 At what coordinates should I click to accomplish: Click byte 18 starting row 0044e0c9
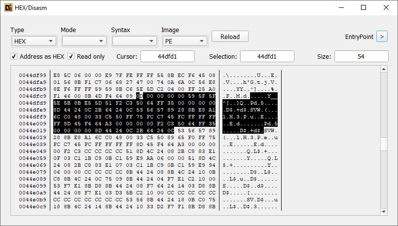tap(57, 206)
